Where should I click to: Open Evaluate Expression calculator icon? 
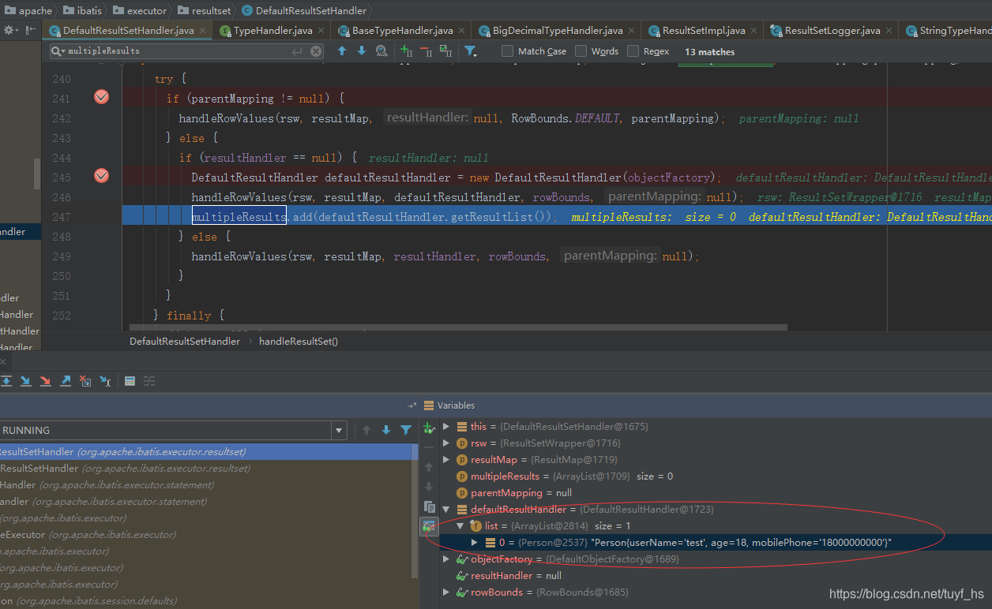tap(130, 381)
